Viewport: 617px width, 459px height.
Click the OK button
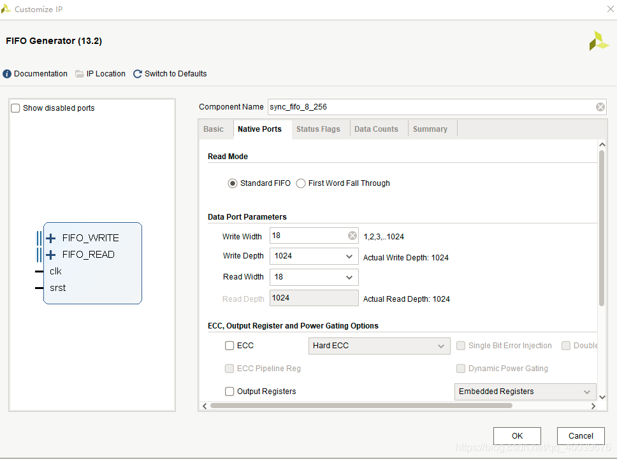(x=517, y=436)
